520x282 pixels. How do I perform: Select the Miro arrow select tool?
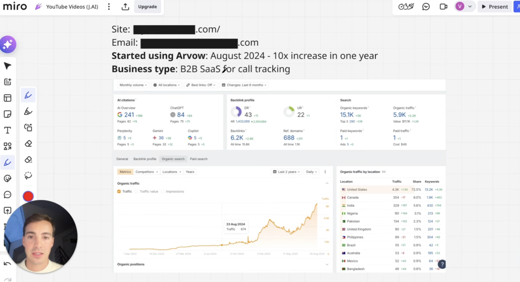(8, 66)
